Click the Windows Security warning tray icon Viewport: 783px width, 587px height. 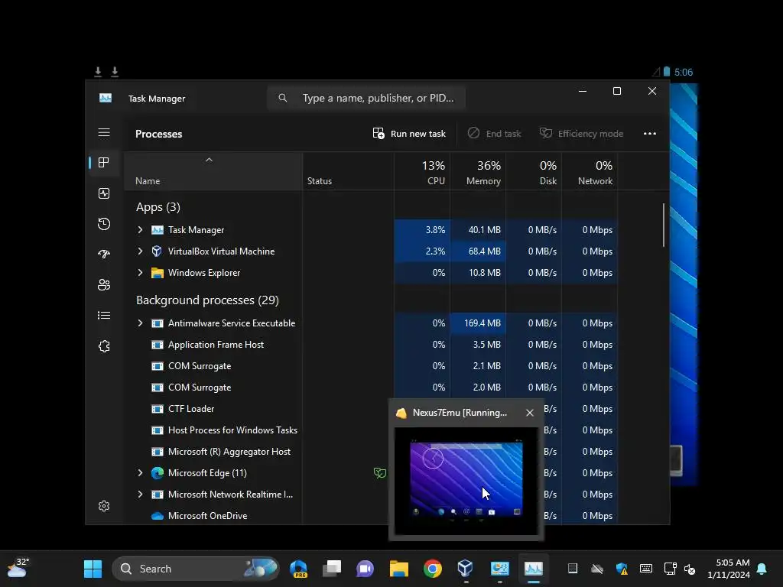(x=622, y=569)
